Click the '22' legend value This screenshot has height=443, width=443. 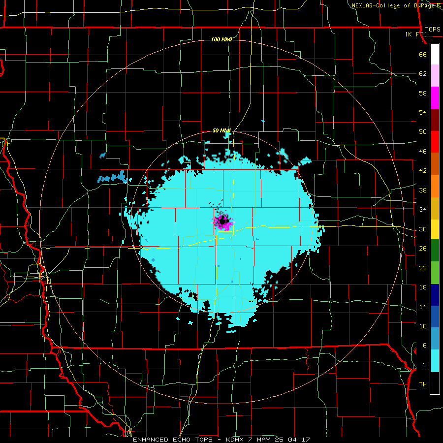pyautogui.click(x=423, y=268)
